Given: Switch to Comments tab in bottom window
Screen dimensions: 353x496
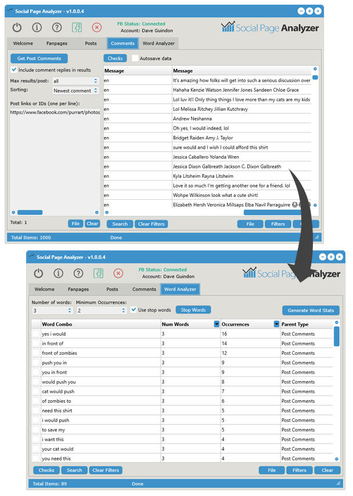Looking at the screenshot, I should (x=144, y=289).
